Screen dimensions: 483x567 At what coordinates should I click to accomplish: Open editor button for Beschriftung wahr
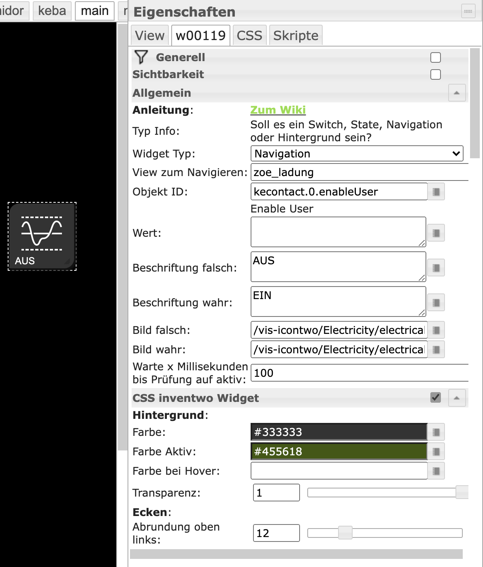[x=436, y=303]
